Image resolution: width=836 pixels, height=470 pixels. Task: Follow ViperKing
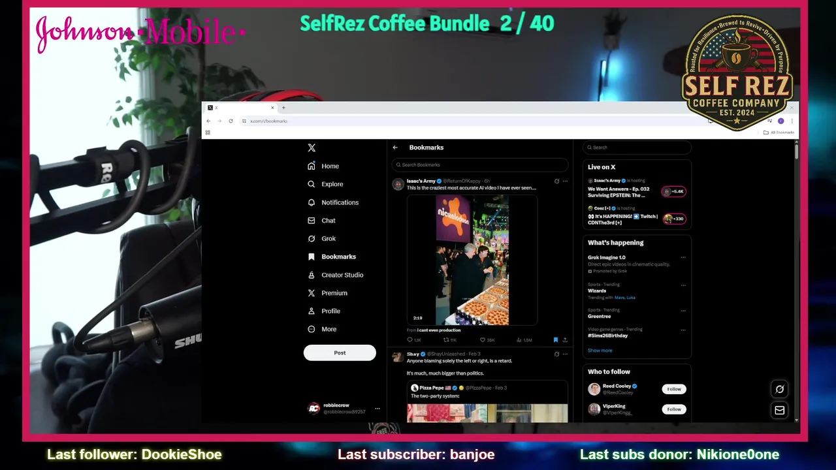(674, 409)
